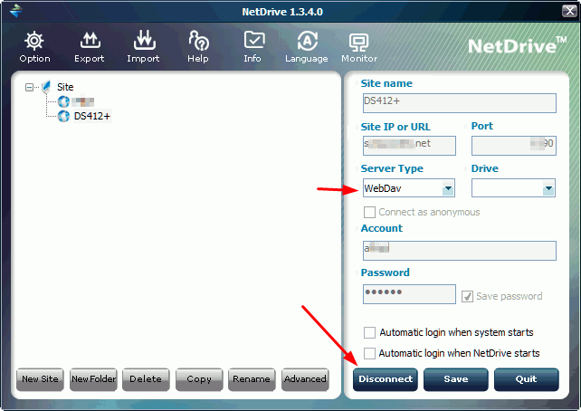Select the globe icon of DS412+ site

coord(63,116)
